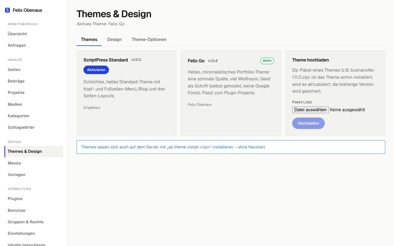This screenshot has width=394, height=246.
Task: Open Schlagwörter page
Action: point(34,127)
